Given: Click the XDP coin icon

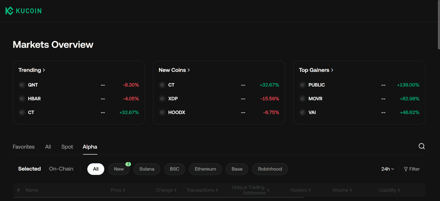Looking at the screenshot, I should tap(162, 99).
